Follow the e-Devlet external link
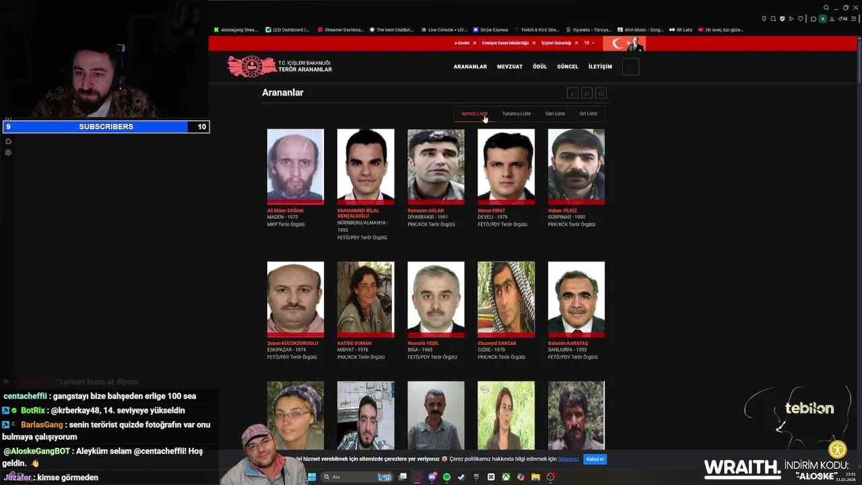Viewport: 862px width, 485px height. [465, 43]
